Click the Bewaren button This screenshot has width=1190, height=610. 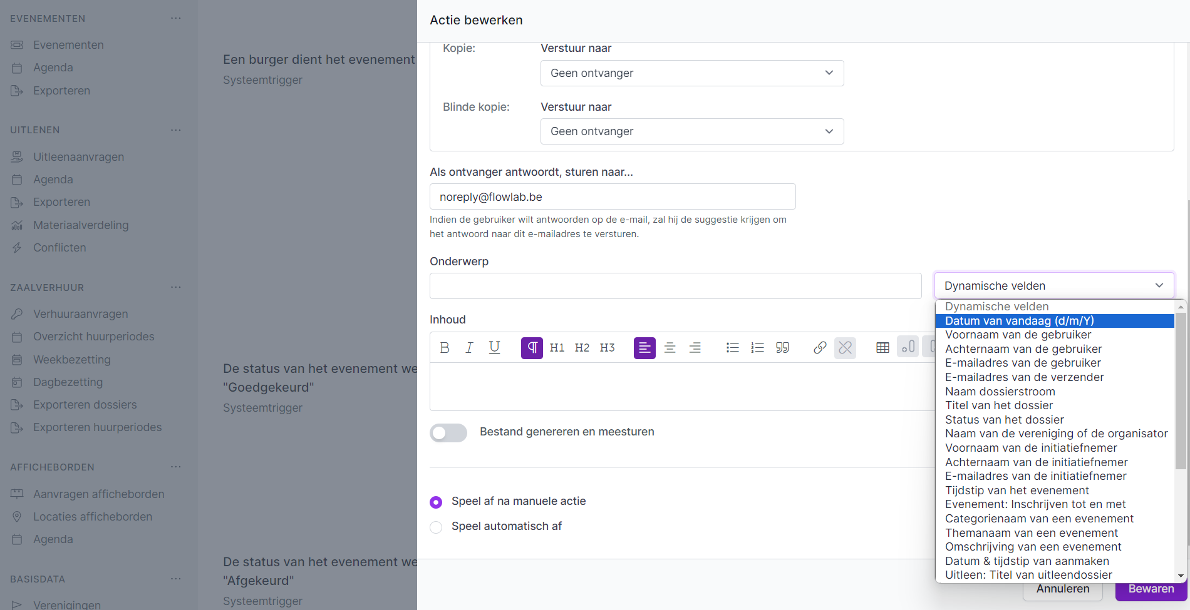(x=1151, y=589)
